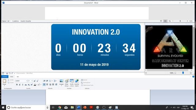Toggle strikethrough formatting in WordPad
196x110 pixels.
(x=26, y=85)
